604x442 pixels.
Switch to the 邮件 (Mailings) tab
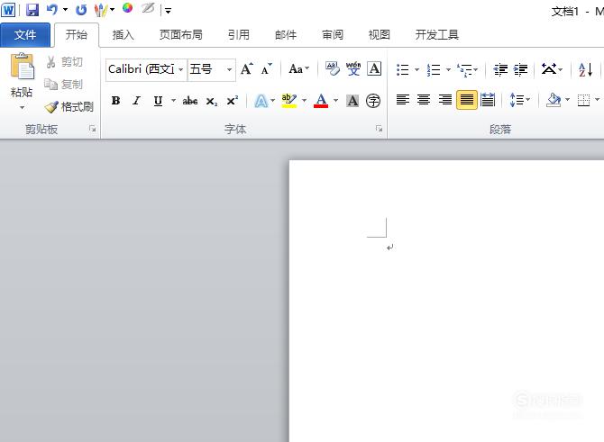point(286,35)
